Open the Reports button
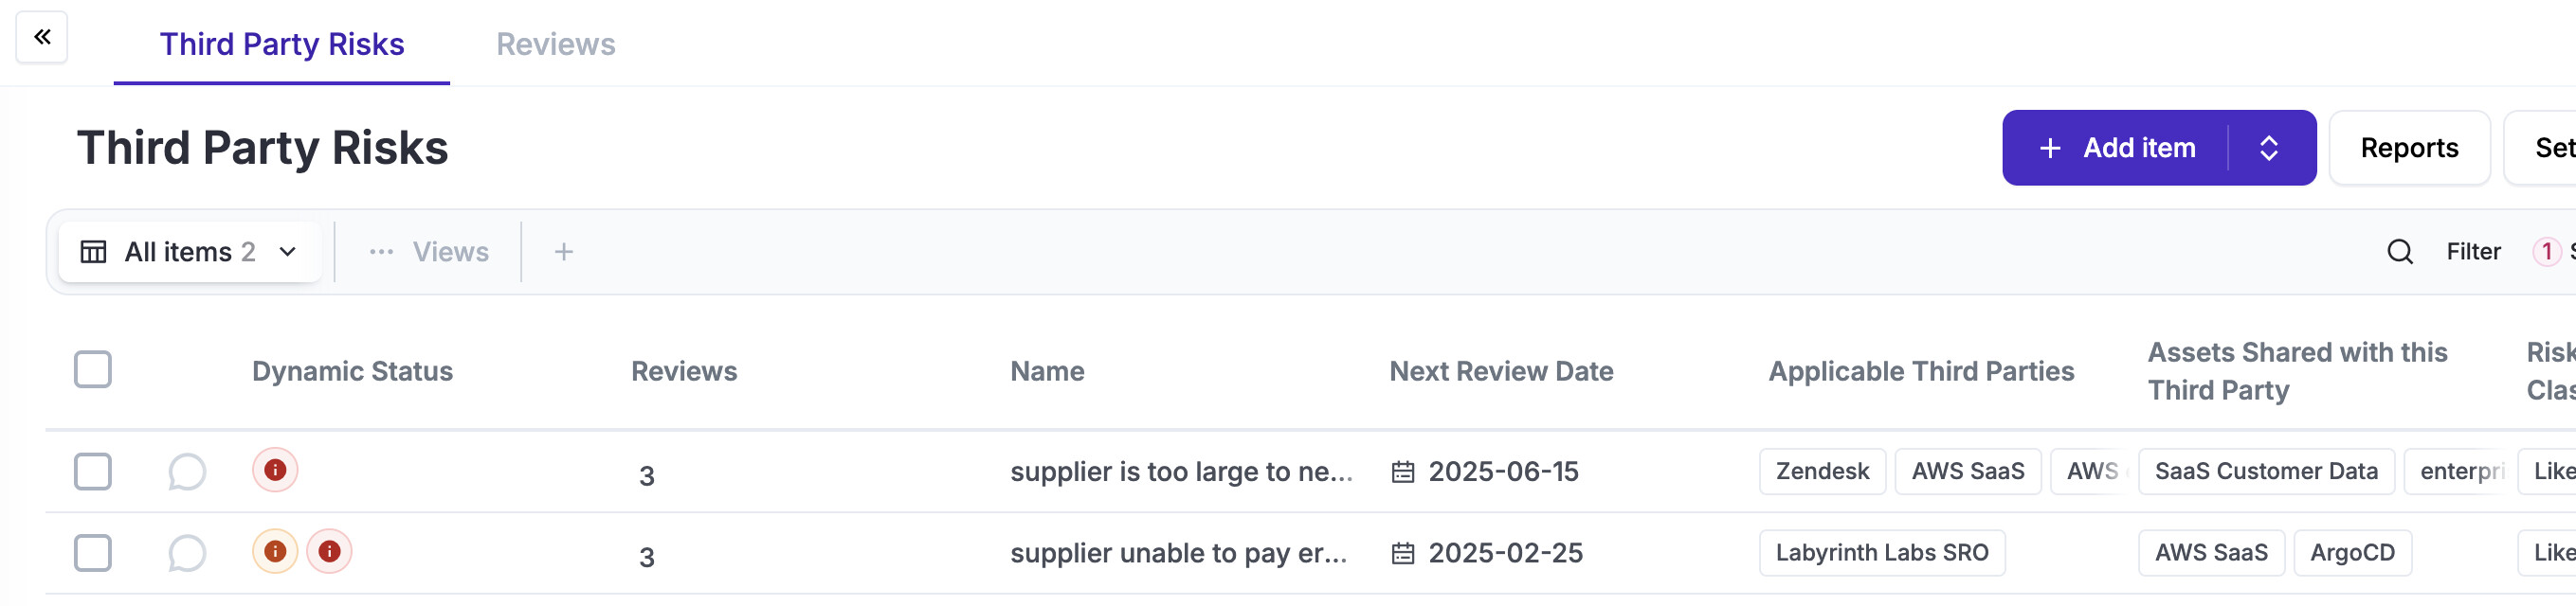2576x606 pixels. (2409, 148)
